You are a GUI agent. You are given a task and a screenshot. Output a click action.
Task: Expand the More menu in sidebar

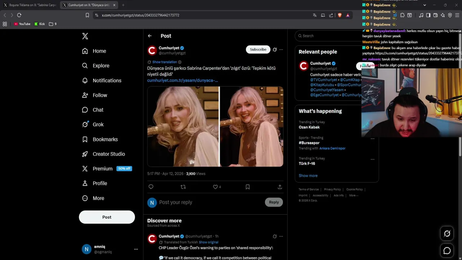(x=93, y=198)
